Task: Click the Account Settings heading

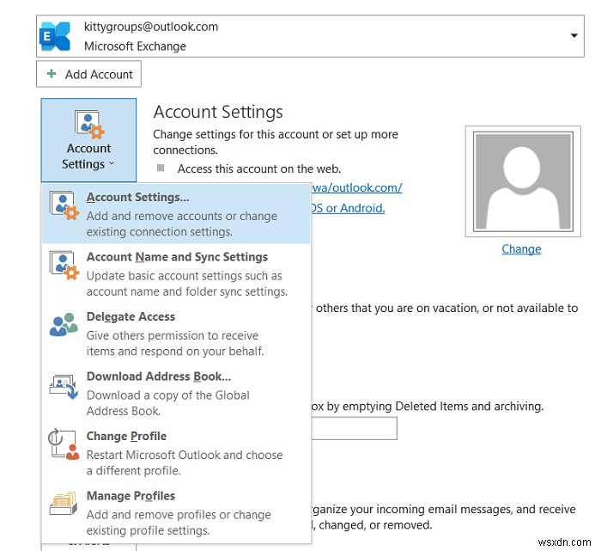Action: click(x=218, y=112)
